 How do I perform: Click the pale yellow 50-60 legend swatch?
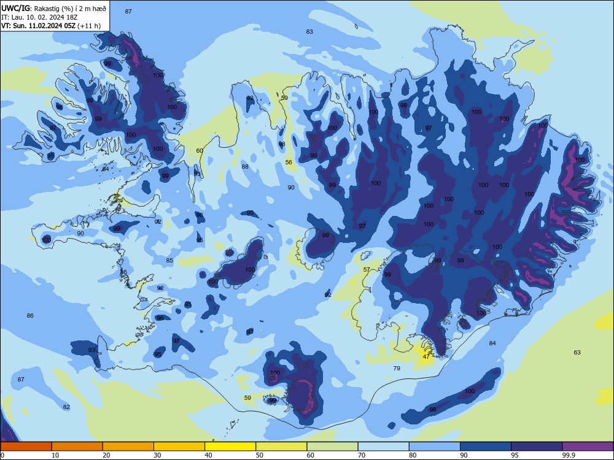click(281, 447)
